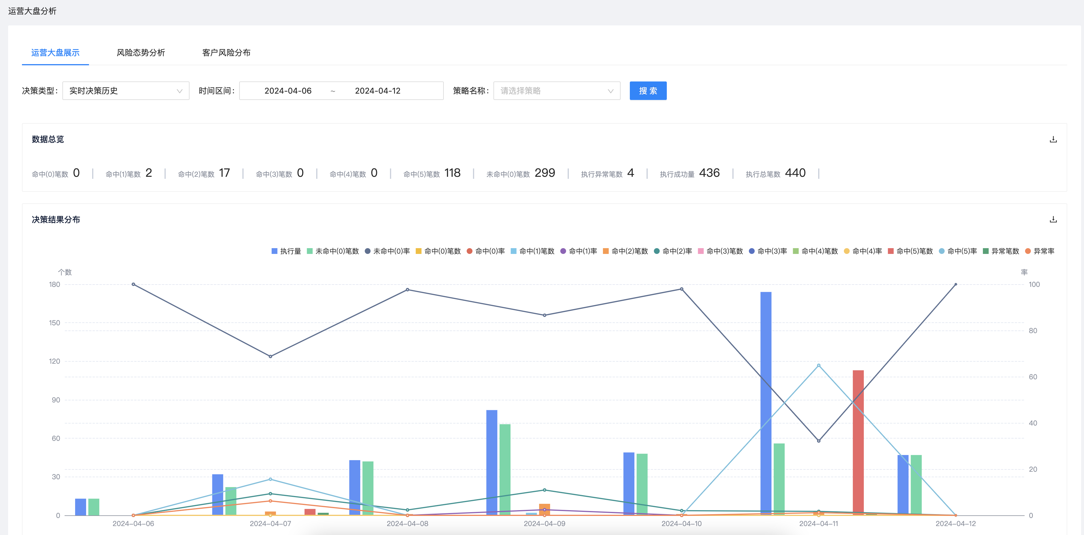The image size is (1084, 535).
Task: Download the 决策结果分布 chart
Action: tap(1053, 220)
